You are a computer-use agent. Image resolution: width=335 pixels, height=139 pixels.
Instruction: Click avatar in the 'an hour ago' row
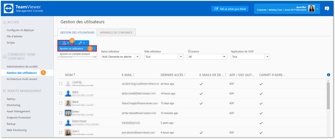pyautogui.click(x=68, y=84)
